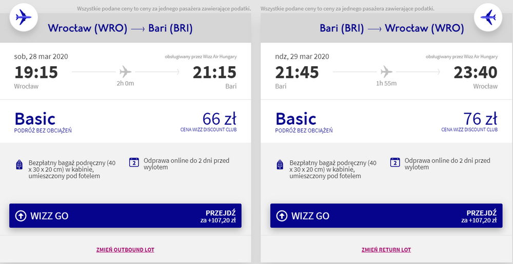Screen dimensions: 513x264
Task: Click the outbound cabin baggage backpack icon
Action: click(x=19, y=165)
